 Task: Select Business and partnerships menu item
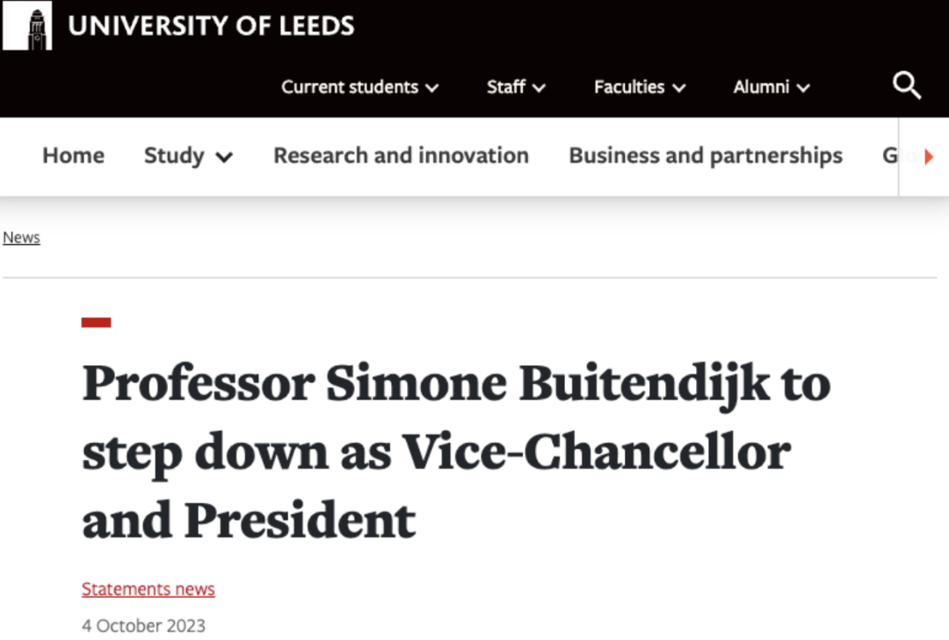[x=706, y=155]
